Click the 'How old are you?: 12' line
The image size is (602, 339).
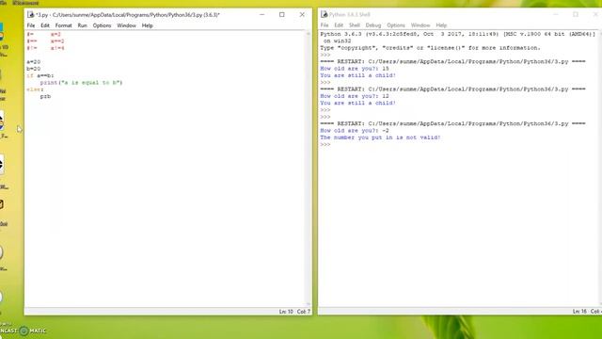pos(355,96)
